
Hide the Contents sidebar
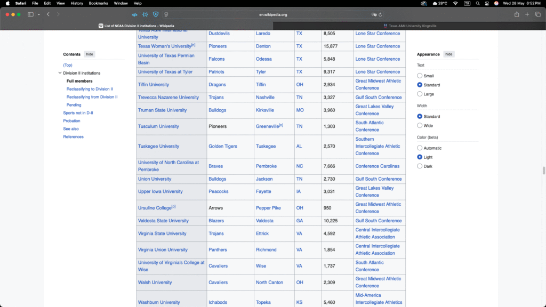tap(90, 54)
